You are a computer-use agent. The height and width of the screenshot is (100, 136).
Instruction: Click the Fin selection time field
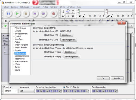coord(76,91)
